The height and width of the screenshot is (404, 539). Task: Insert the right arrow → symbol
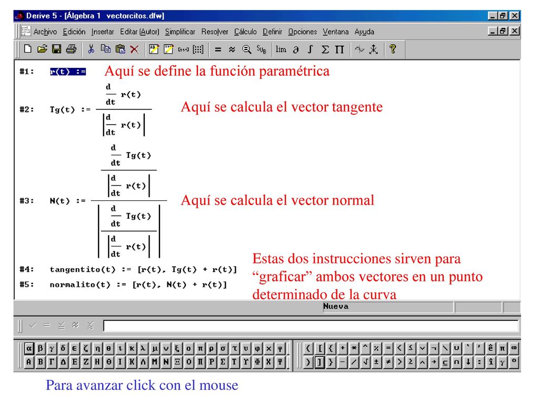click(434, 361)
